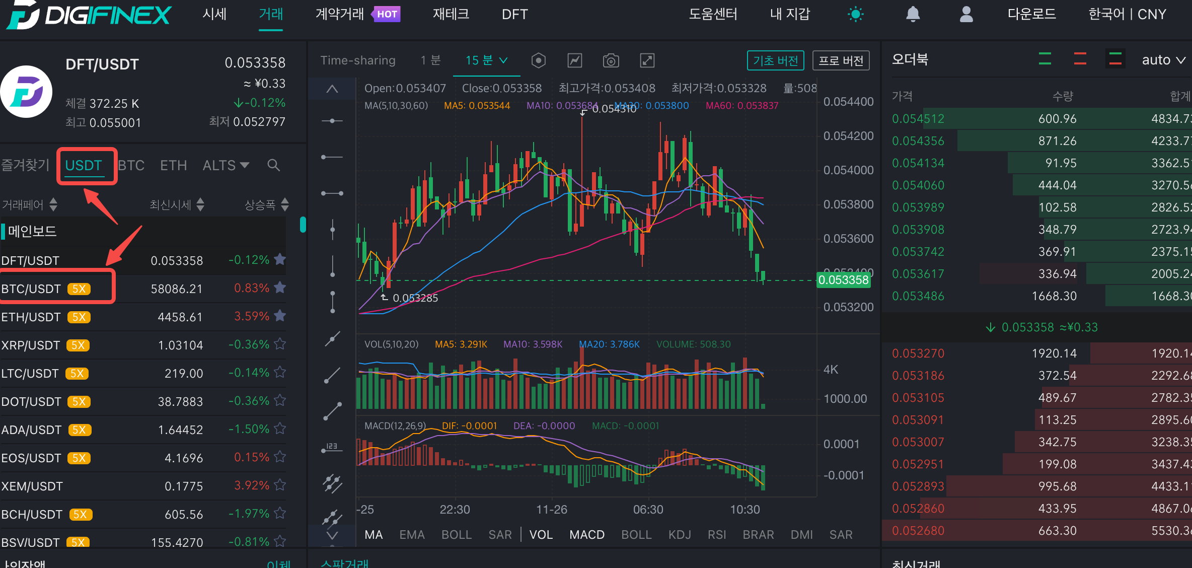Open the ALTS market dropdown

(226, 165)
